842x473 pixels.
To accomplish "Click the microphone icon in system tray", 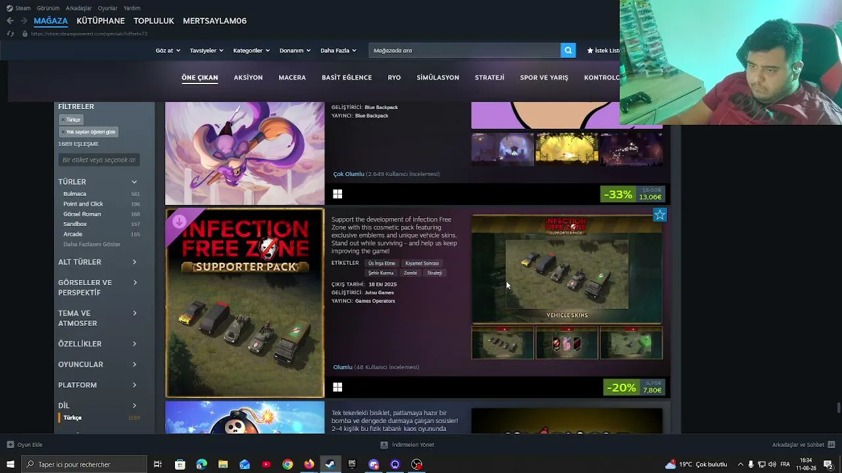I will pyautogui.click(x=751, y=464).
